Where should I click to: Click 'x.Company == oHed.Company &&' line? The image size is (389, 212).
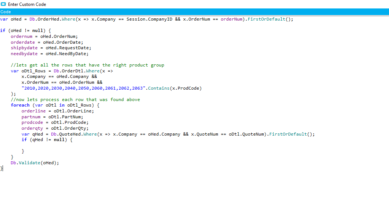pos(59,77)
